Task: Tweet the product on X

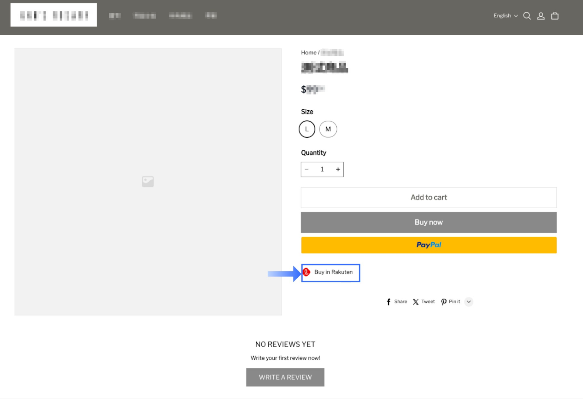Action: point(423,301)
